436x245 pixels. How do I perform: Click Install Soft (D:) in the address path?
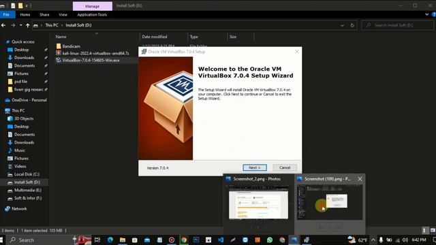click(78, 25)
